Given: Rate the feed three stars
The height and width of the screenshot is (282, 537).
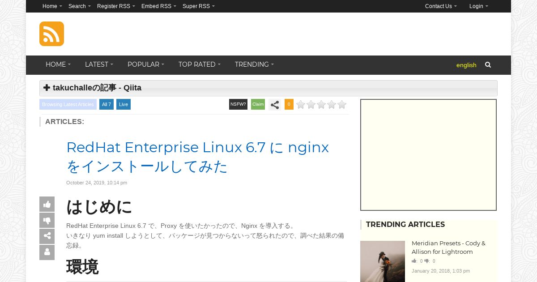Looking at the screenshot, I should pos(321,105).
